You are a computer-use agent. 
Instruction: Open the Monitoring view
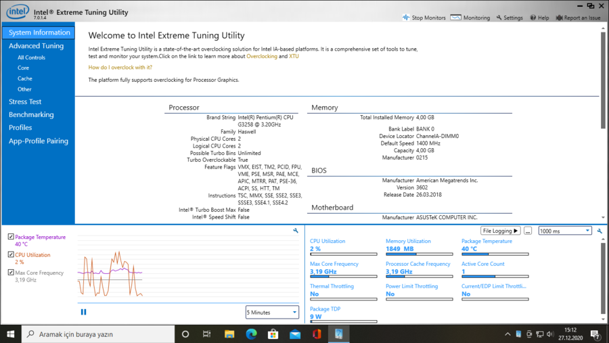pyautogui.click(x=470, y=18)
